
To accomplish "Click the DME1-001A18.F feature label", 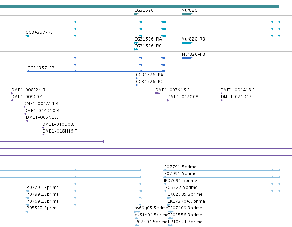I will (238, 90).
